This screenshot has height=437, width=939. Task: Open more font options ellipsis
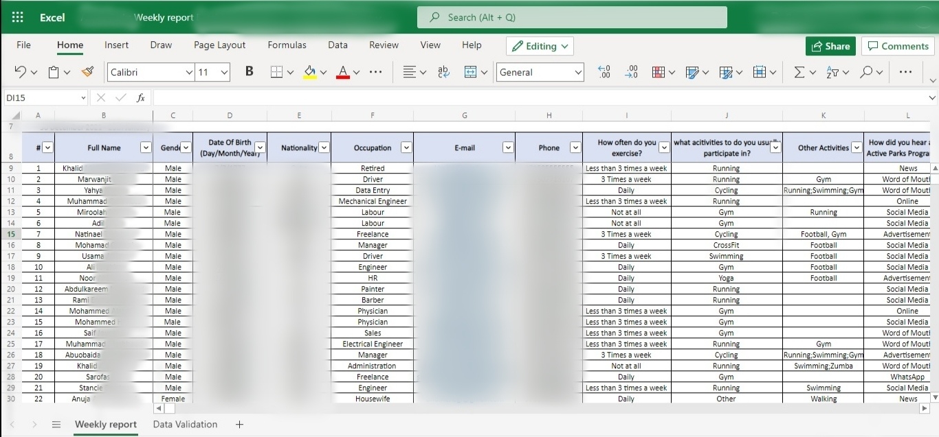point(375,72)
